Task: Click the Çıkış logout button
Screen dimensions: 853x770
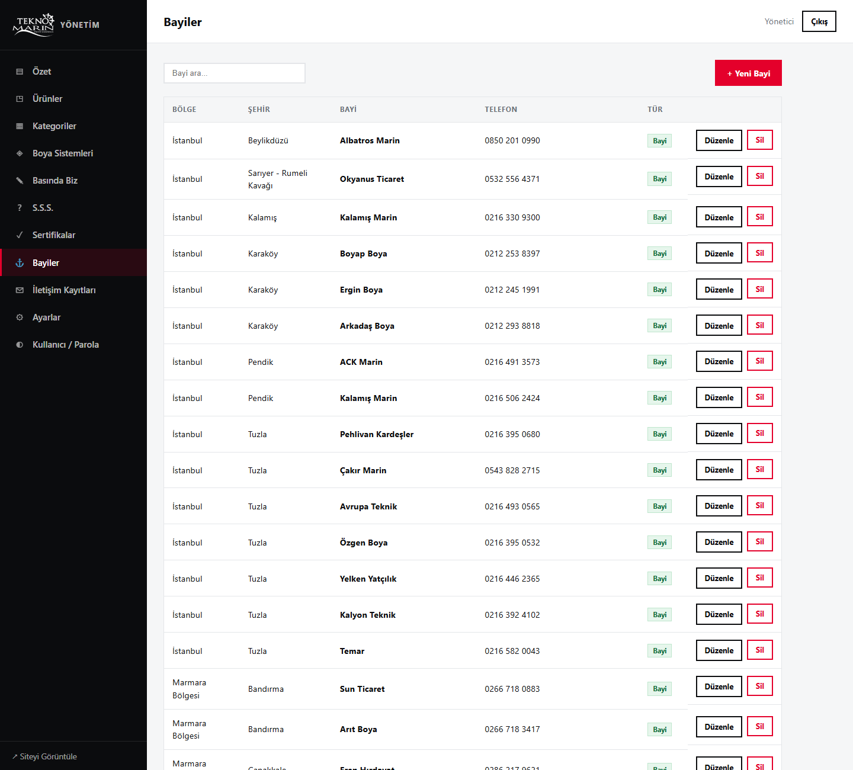Action: [819, 21]
